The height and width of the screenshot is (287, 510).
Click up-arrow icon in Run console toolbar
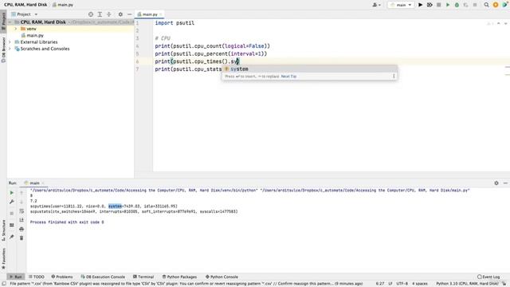point(22,193)
